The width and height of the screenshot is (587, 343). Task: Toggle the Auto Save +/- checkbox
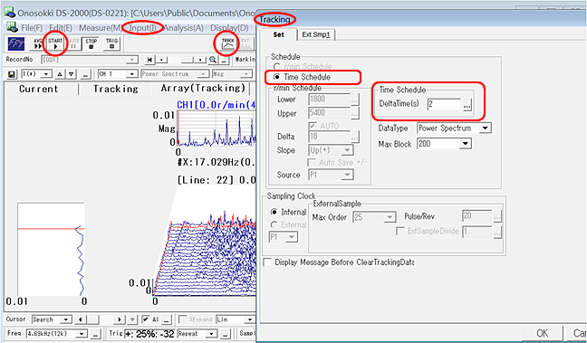[311, 163]
